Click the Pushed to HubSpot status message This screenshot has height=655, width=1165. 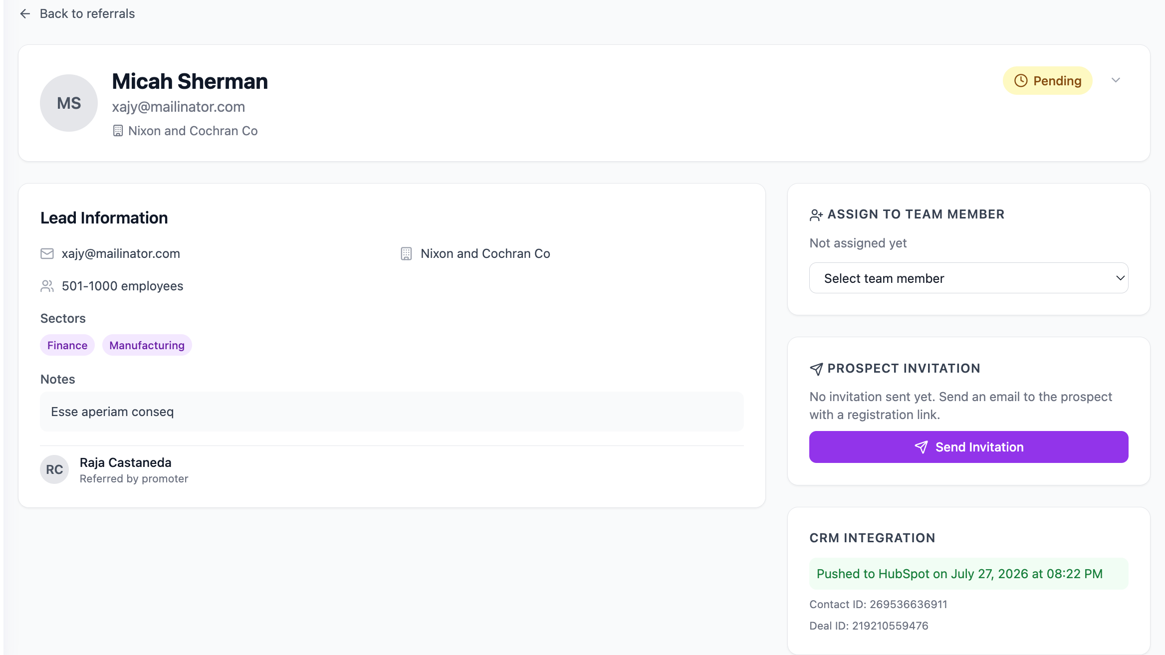pos(968,574)
